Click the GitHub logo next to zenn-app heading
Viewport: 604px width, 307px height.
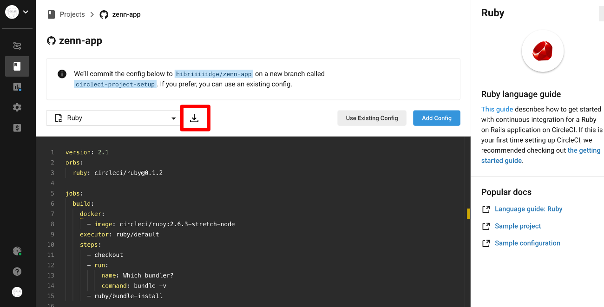pyautogui.click(x=51, y=41)
